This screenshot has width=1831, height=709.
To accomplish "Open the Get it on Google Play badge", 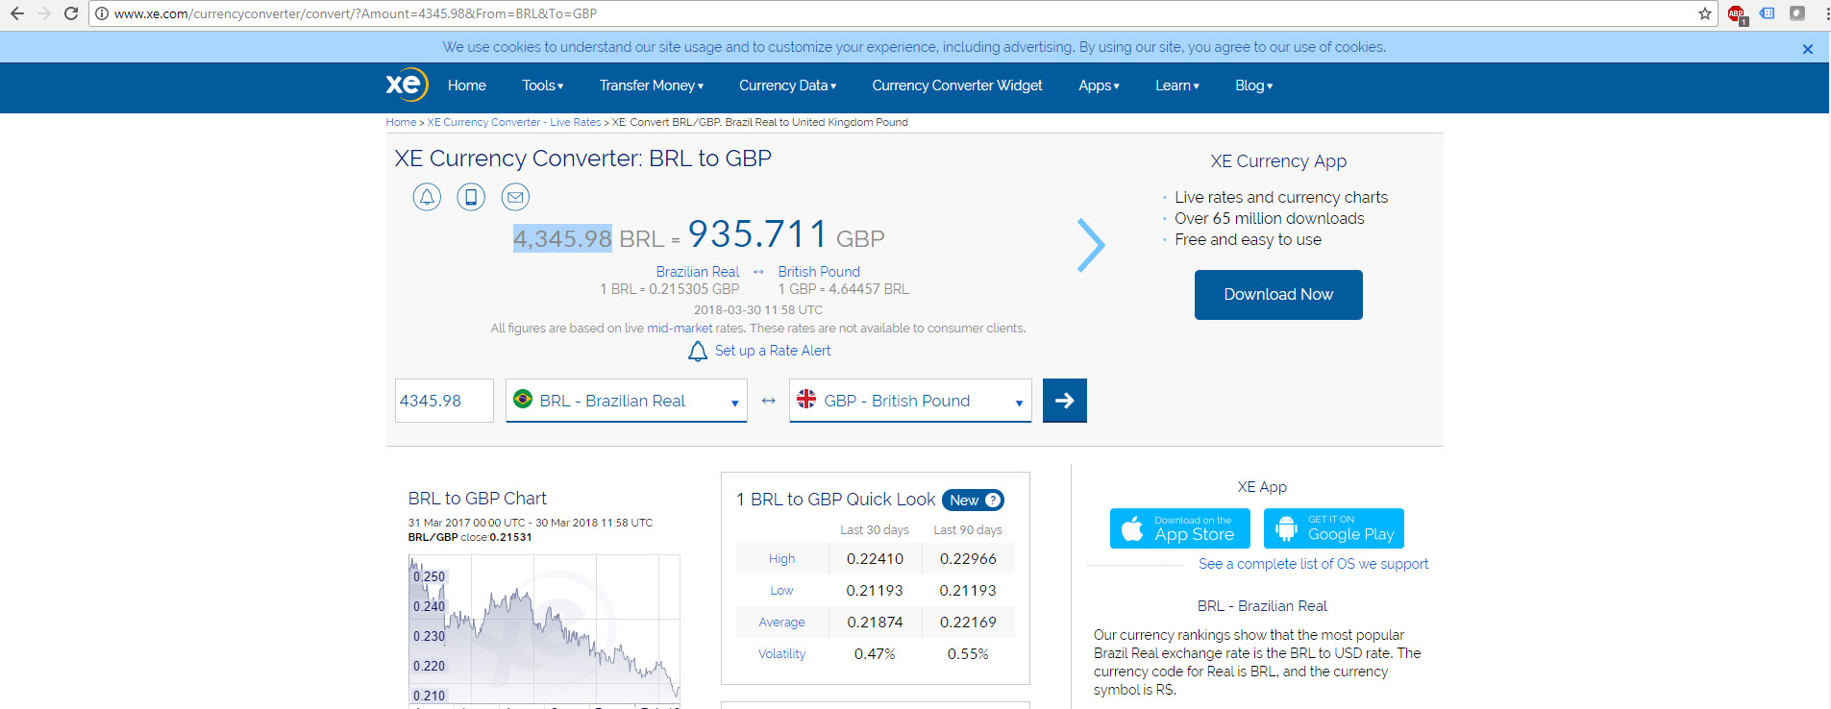I will pos(1334,528).
